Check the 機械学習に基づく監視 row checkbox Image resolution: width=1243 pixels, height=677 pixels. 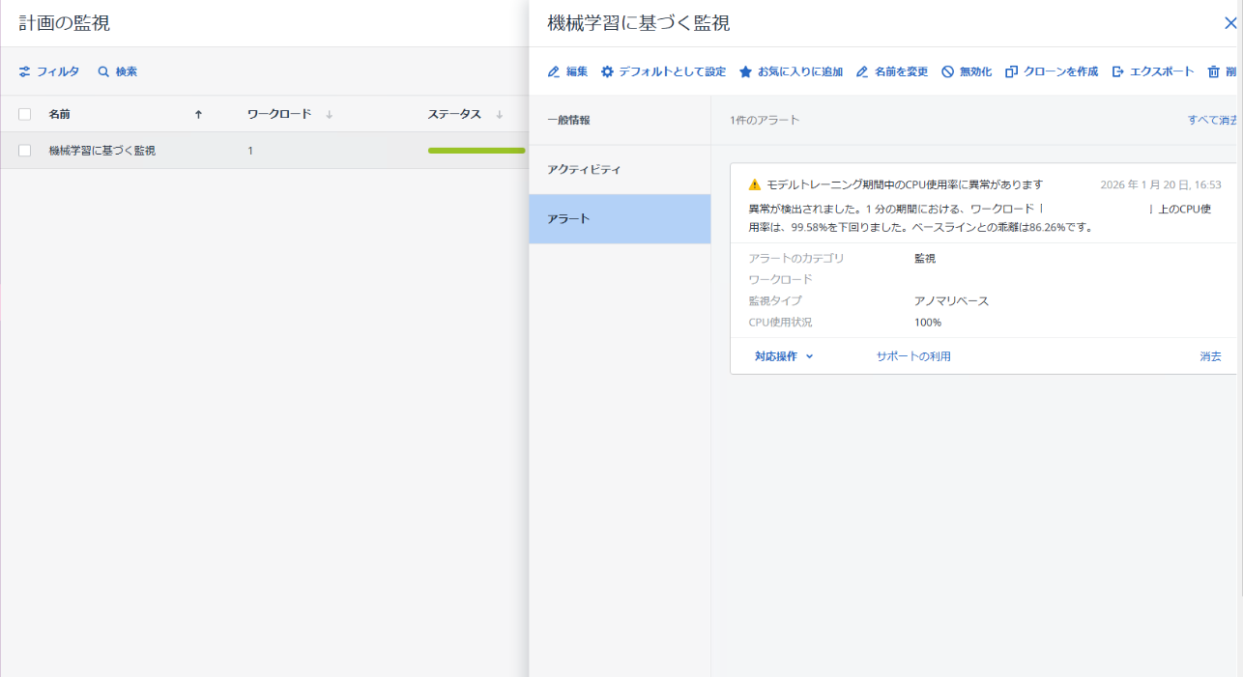(25, 151)
